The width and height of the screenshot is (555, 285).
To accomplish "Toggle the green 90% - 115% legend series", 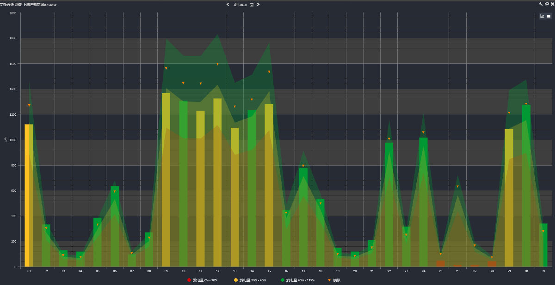I will (298, 280).
